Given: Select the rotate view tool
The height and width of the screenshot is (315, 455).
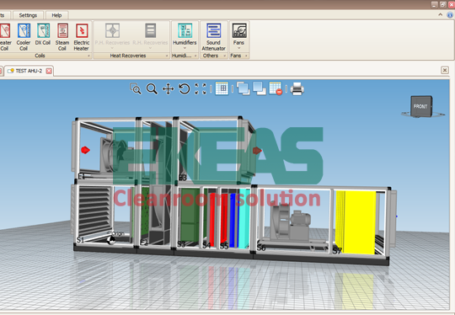Looking at the screenshot, I should click(184, 88).
